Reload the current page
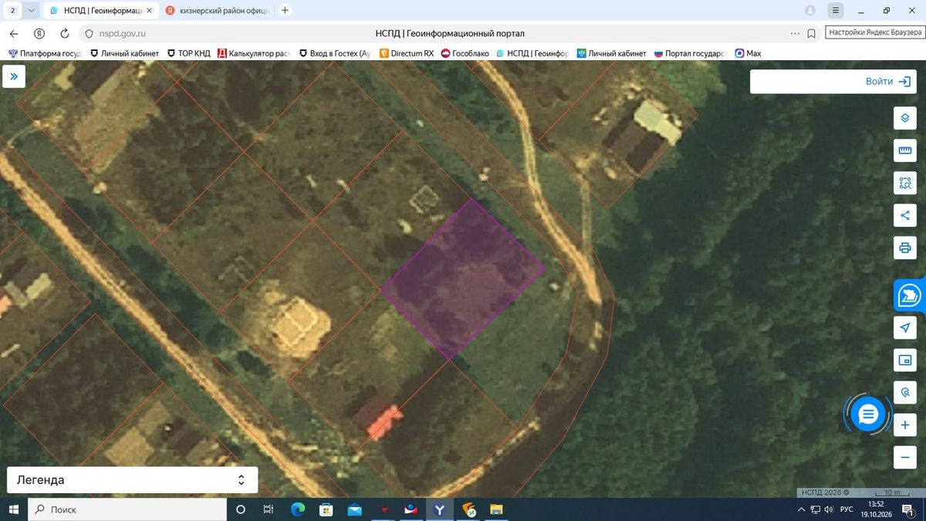926x521 pixels. click(x=65, y=34)
